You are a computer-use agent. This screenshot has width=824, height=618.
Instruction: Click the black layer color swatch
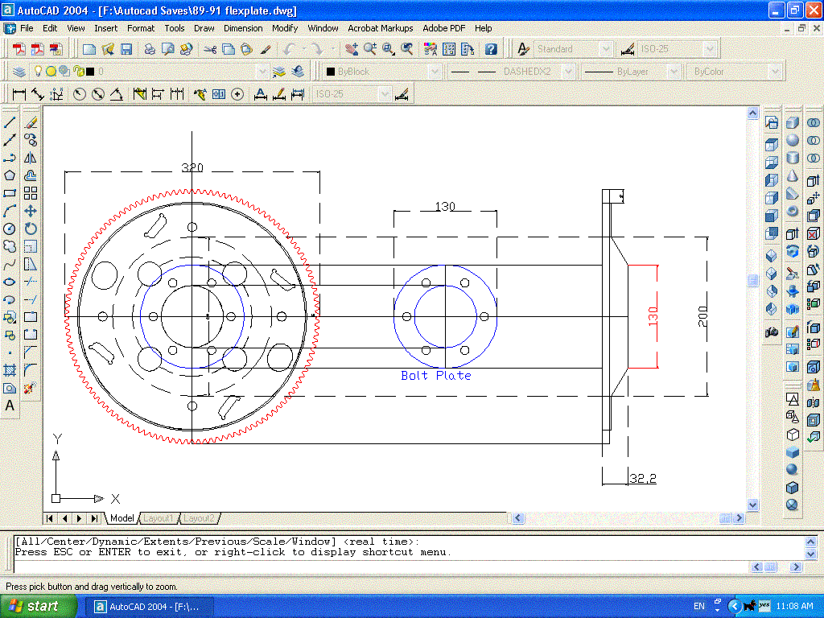90,72
